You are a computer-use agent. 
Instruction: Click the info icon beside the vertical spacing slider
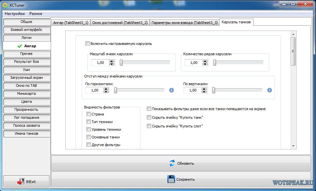tap(270, 90)
